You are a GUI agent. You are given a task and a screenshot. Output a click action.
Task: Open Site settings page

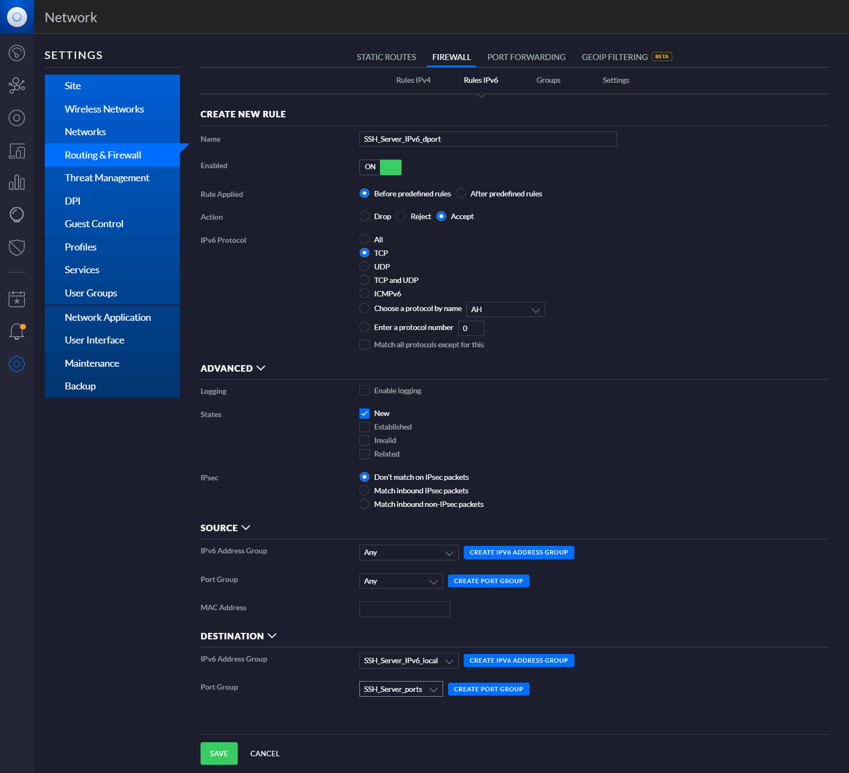point(112,86)
